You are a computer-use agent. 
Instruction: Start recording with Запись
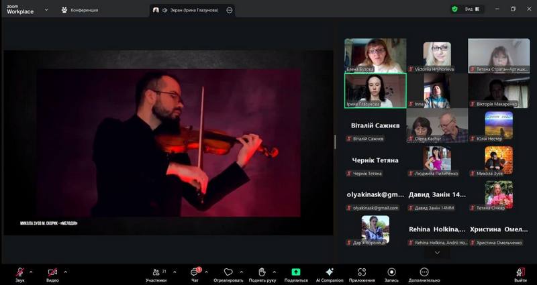click(391, 273)
